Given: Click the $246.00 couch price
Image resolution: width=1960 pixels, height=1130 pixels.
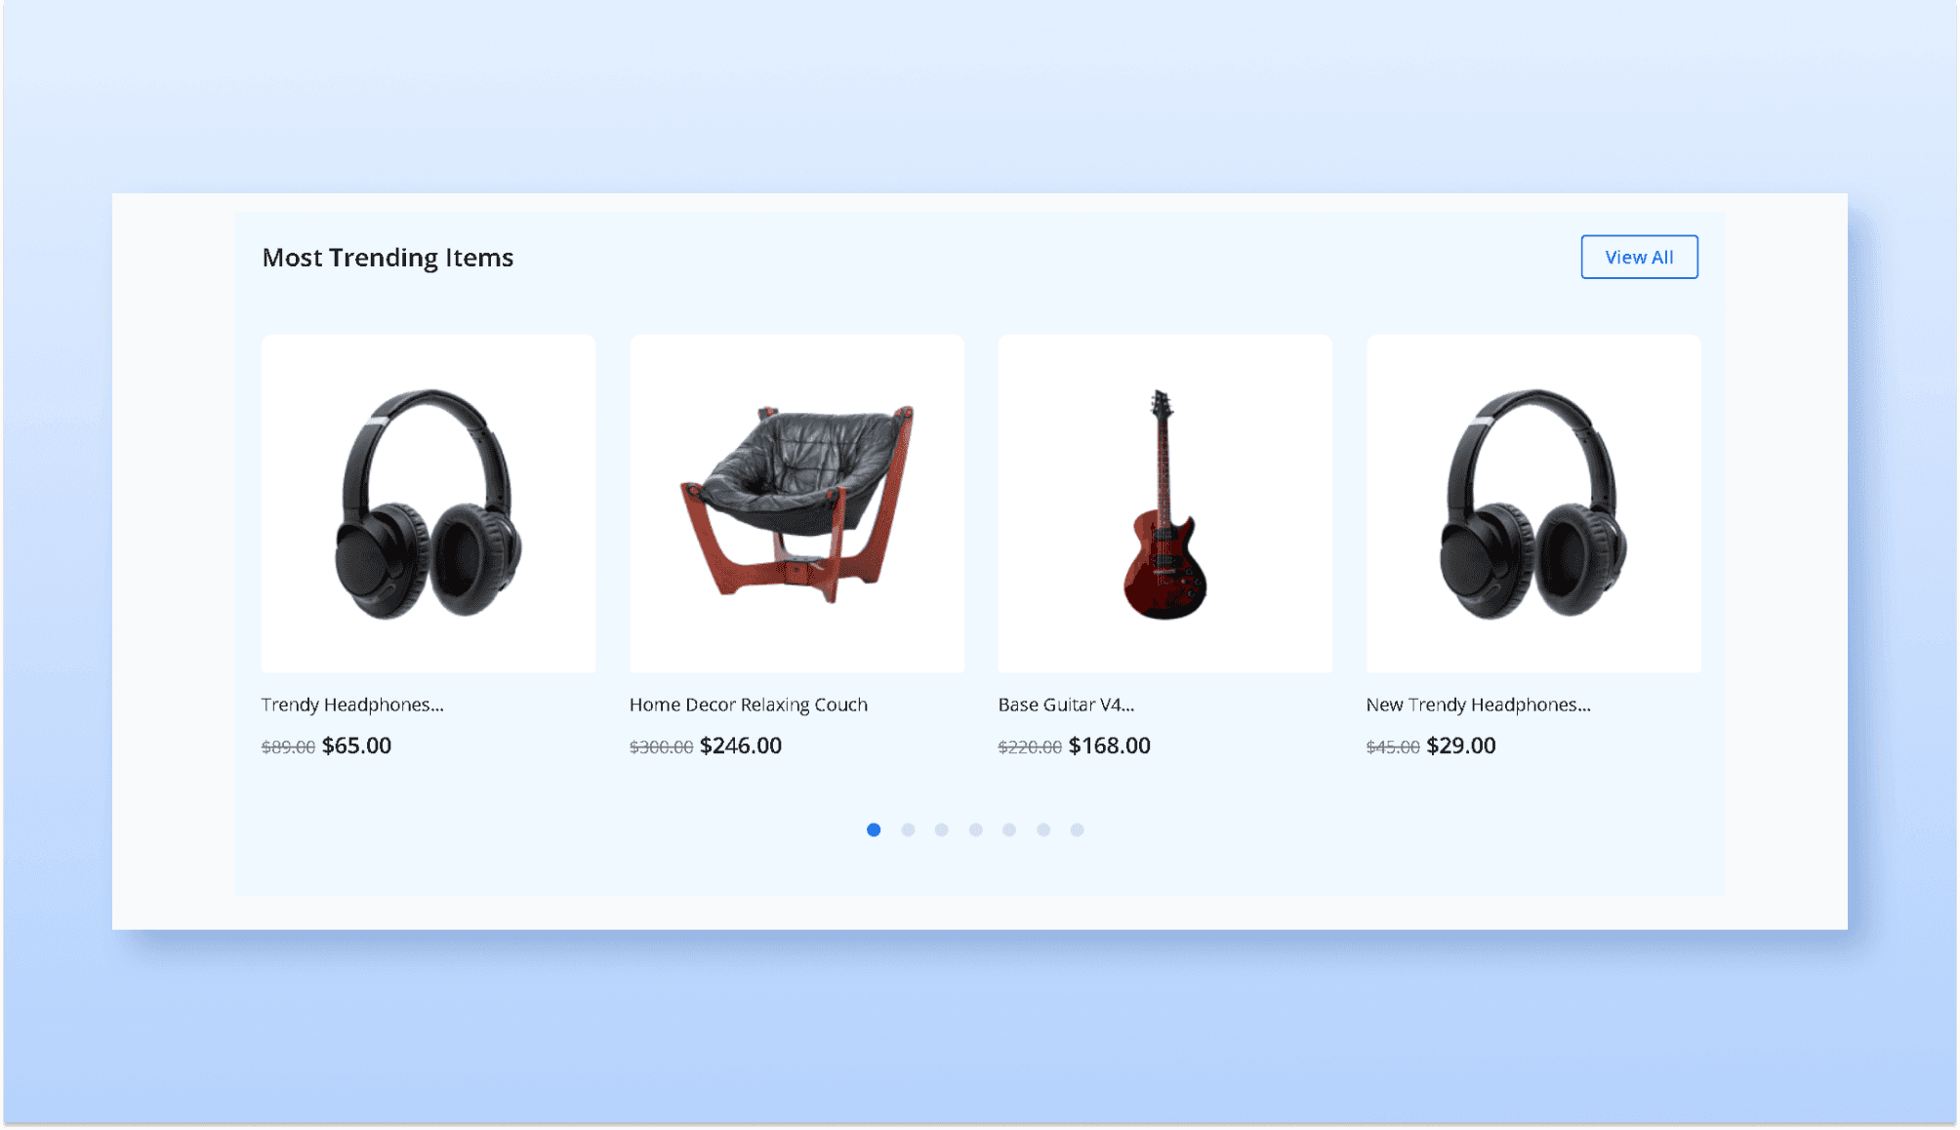Looking at the screenshot, I should click(x=741, y=746).
